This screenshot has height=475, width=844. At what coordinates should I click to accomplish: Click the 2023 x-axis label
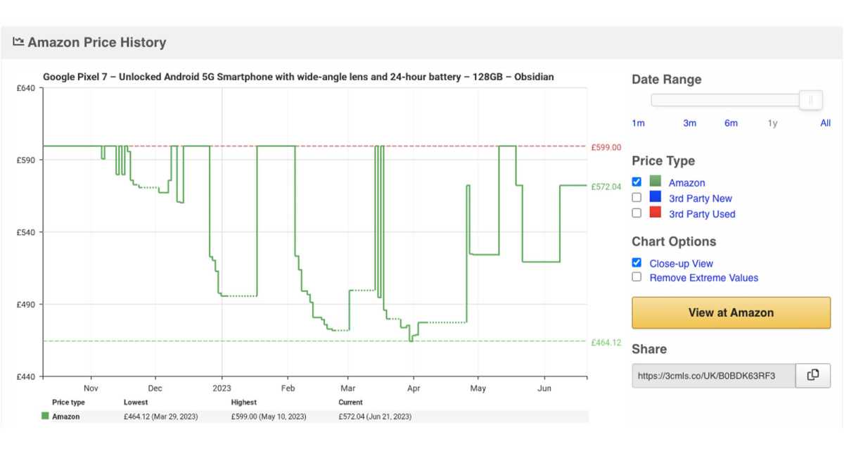[x=222, y=388]
